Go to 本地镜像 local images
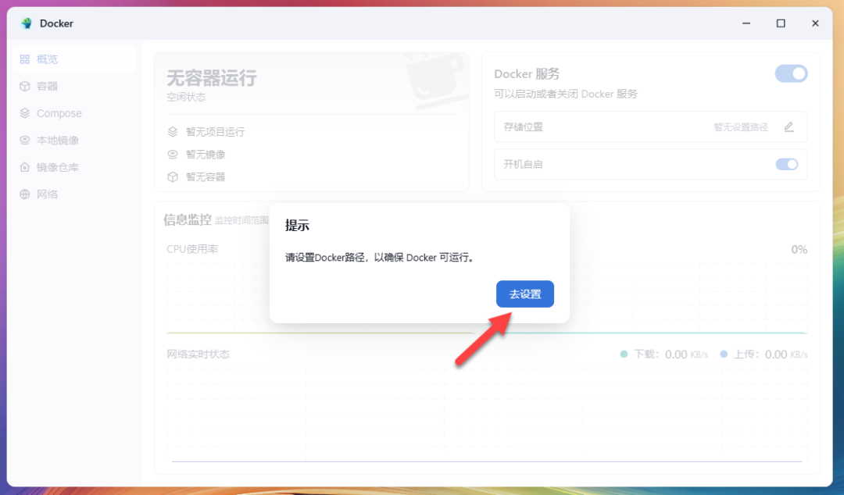The image size is (844, 495). [74, 141]
